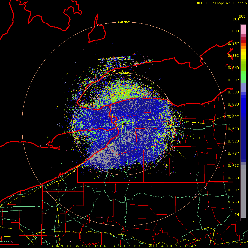Pick the bright green segment of the color bar

pos(243,75)
